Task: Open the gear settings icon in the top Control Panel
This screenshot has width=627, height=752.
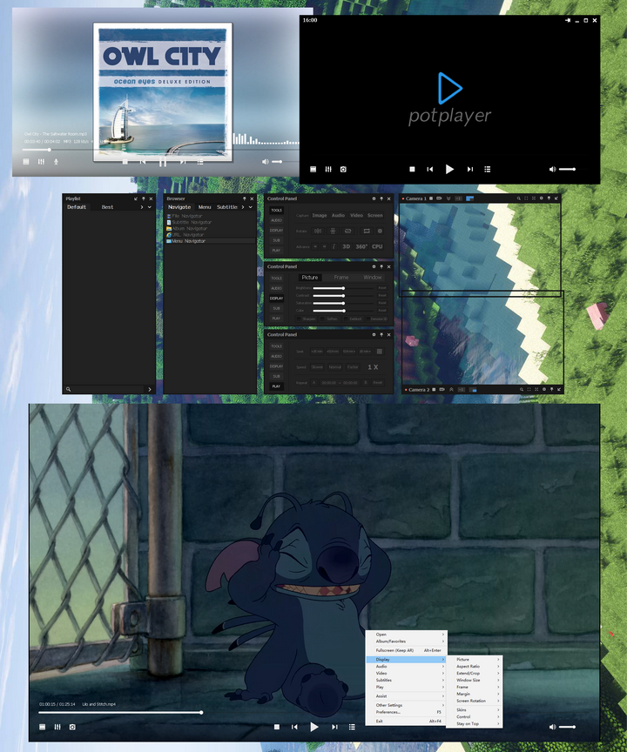Action: tap(374, 198)
